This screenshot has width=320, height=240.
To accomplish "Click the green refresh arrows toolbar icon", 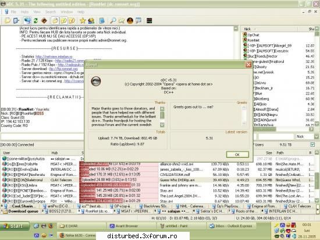I will coord(35,20).
